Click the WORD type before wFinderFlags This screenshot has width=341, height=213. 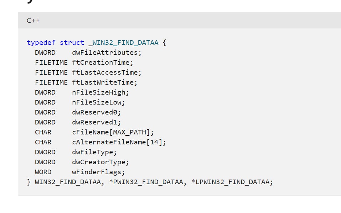pyautogui.click(x=43, y=172)
